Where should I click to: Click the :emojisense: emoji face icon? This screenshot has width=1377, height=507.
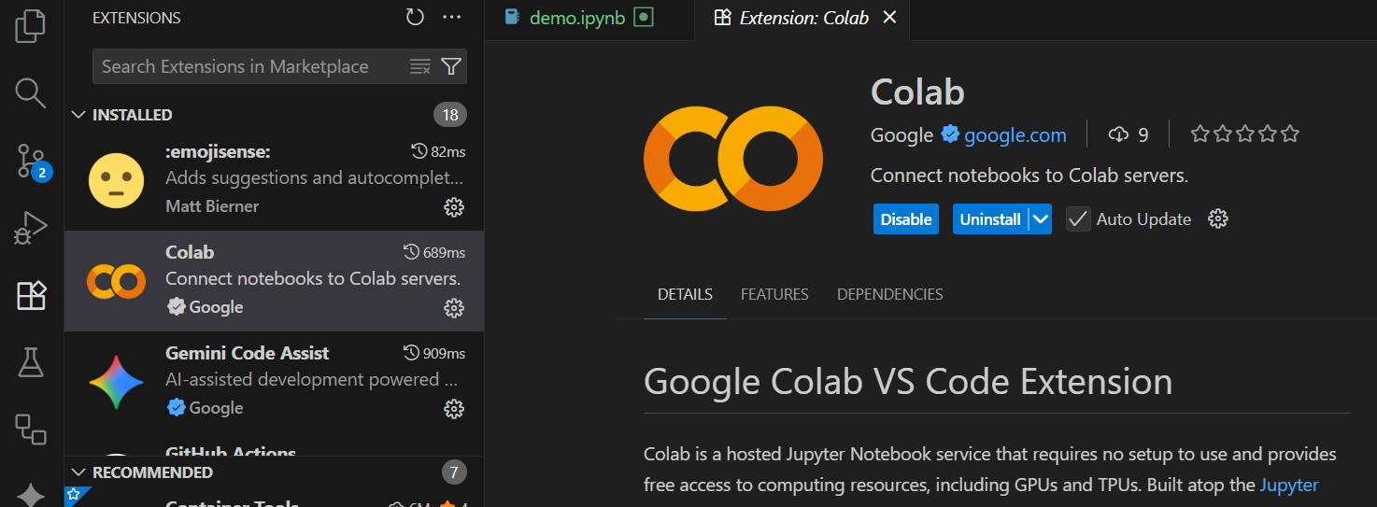point(116,180)
